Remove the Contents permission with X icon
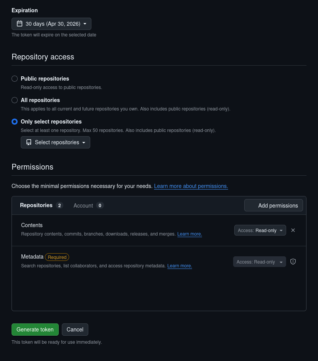Viewport: 318px width, 361px height. click(293, 230)
